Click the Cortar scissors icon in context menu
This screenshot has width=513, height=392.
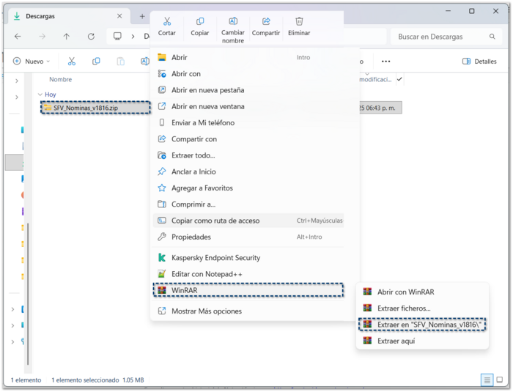coord(167,22)
